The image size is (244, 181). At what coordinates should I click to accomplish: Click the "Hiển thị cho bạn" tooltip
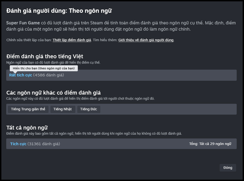(x=44, y=68)
